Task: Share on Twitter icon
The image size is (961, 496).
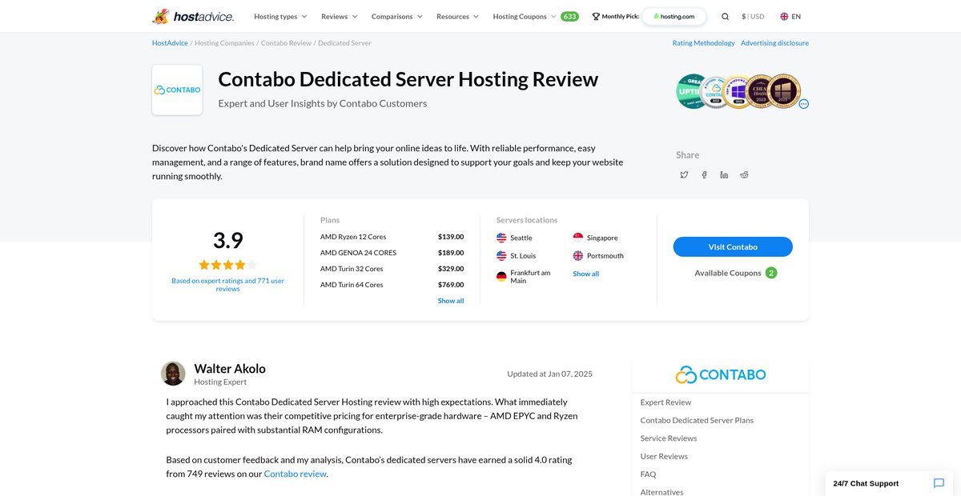Action: 684,174
